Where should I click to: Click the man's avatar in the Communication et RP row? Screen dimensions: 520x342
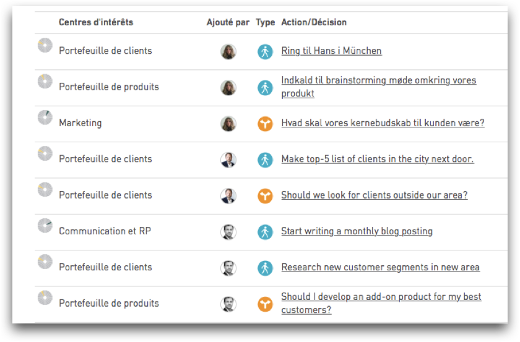228,232
